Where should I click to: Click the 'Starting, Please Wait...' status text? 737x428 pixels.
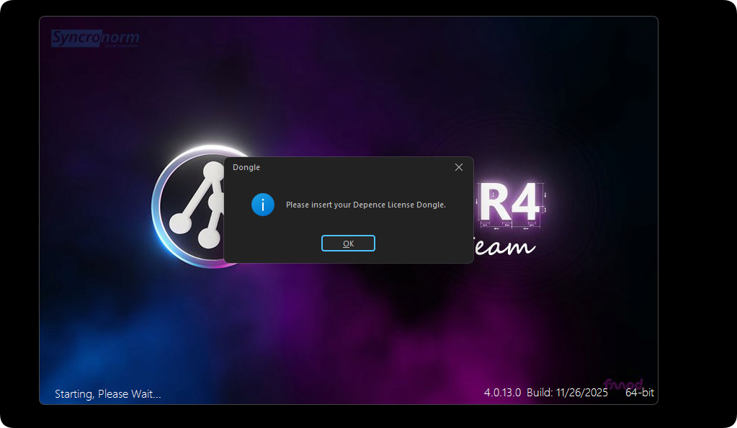108,394
